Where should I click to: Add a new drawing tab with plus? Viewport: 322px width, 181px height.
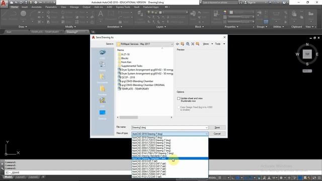click(93, 32)
